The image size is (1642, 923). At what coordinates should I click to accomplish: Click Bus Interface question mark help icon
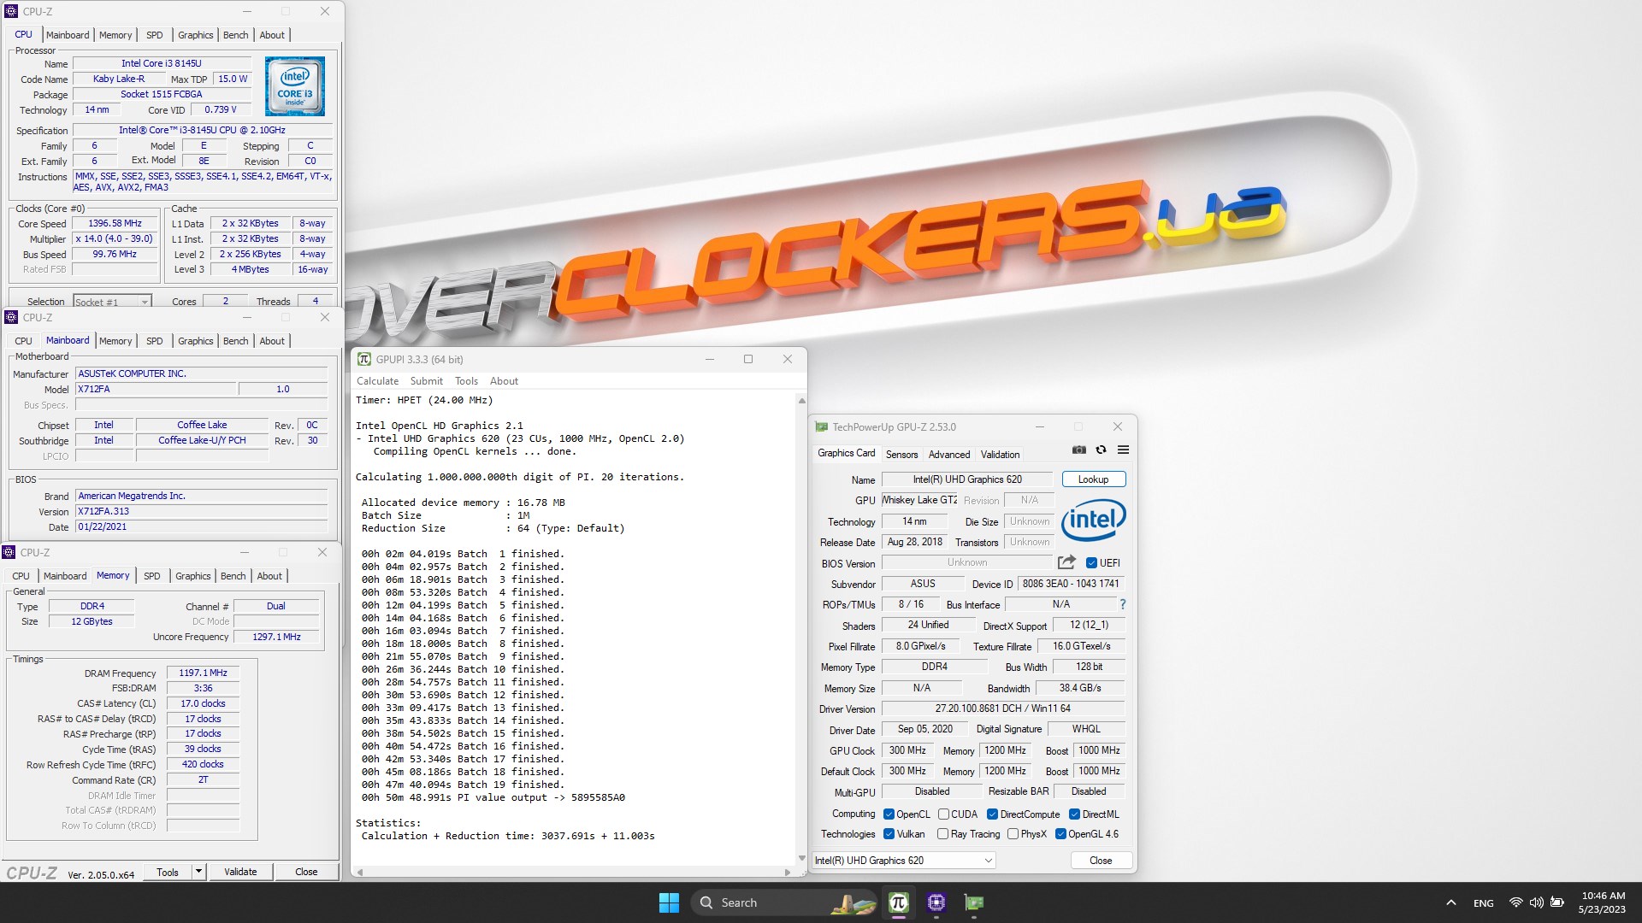[1123, 604]
